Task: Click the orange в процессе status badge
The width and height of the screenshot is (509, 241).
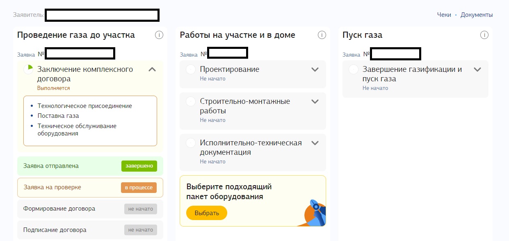Action: (139, 188)
